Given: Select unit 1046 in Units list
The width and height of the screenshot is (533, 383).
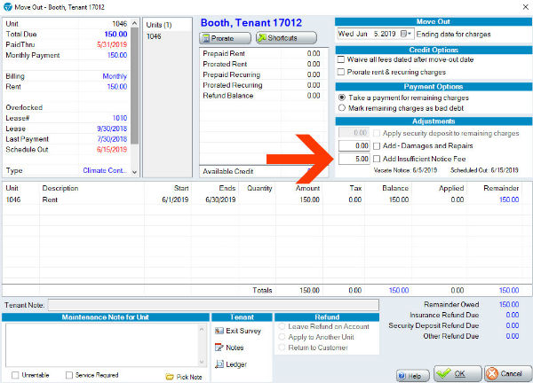Looking at the screenshot, I should coord(154,36).
